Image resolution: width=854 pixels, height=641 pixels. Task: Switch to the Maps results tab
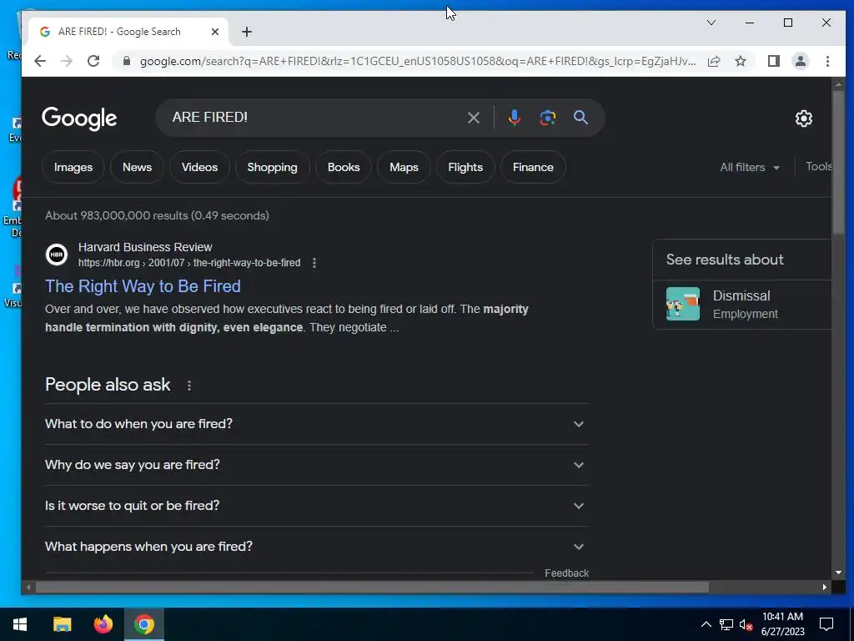click(404, 167)
